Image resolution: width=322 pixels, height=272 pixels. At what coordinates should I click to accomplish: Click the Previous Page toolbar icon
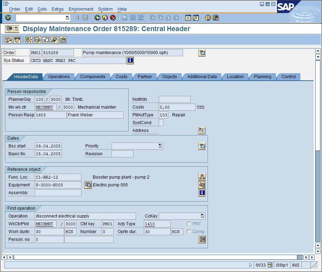160,18
